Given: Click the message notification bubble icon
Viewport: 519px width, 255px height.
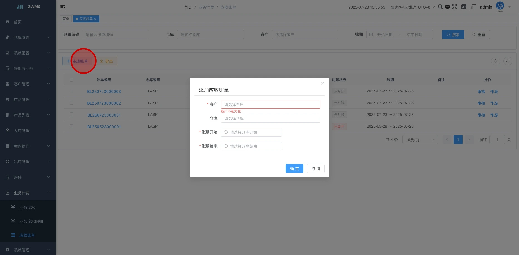Looking at the screenshot, I should 447,7.
